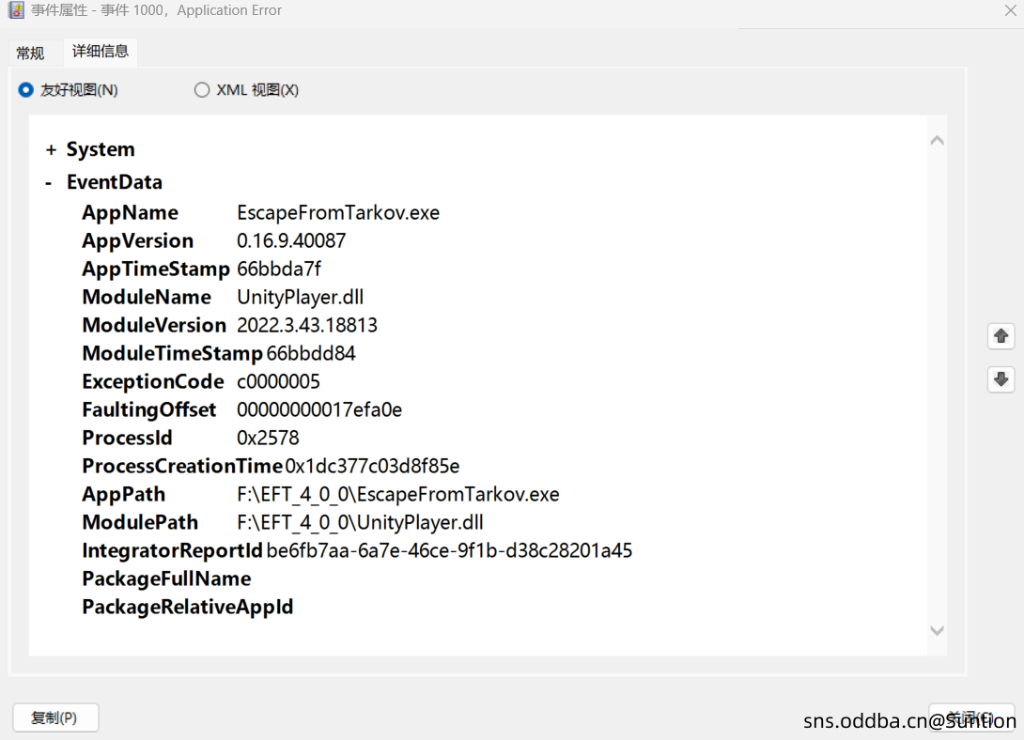This screenshot has height=740, width=1024.
Task: Click the FaultingOffset value 00000000017efa0e
Action: tap(319, 409)
